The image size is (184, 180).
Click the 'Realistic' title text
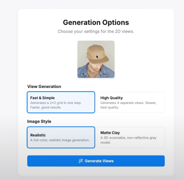[38, 135]
